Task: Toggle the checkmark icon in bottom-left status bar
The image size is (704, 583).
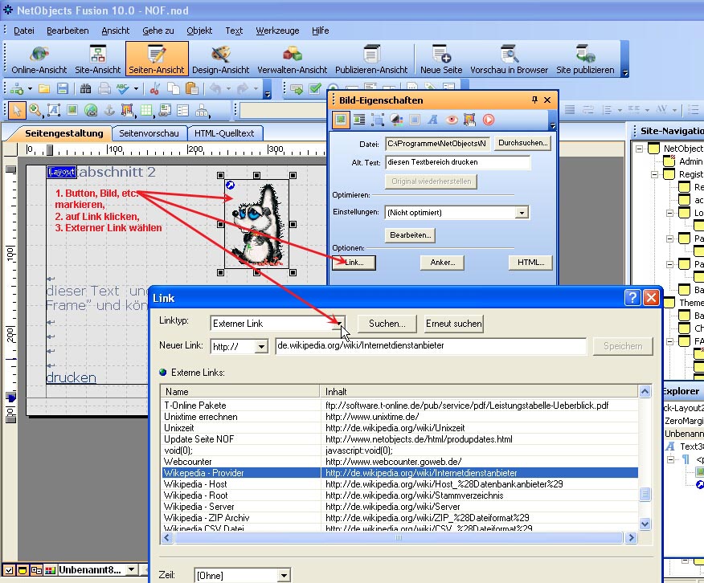Action: click(x=7, y=570)
